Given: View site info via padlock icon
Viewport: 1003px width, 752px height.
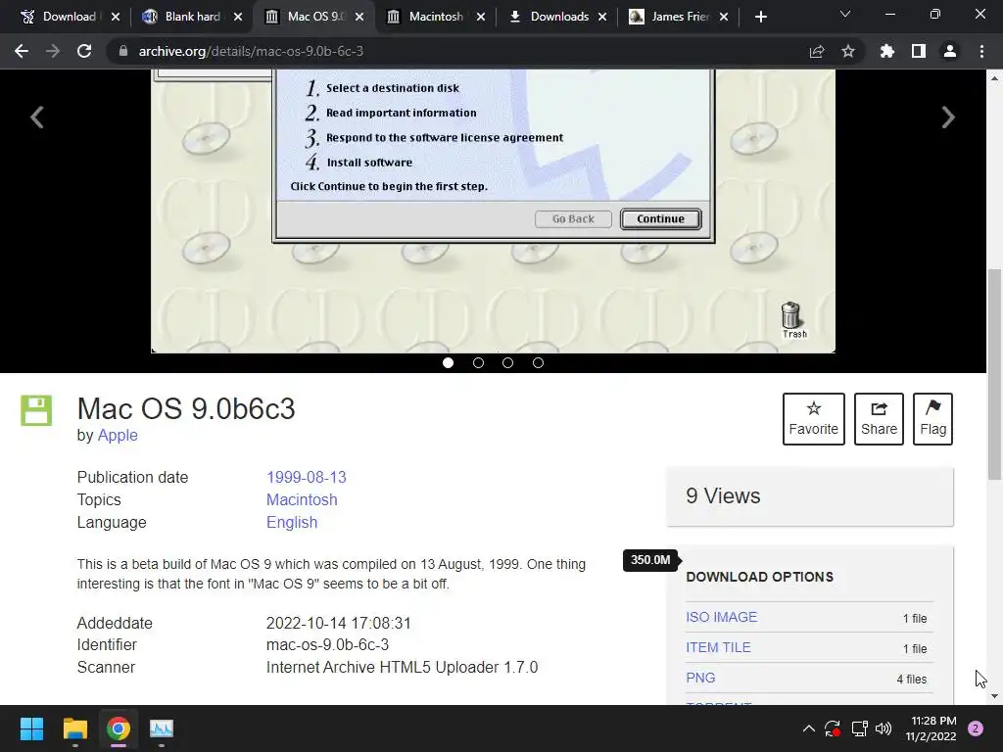Looking at the screenshot, I should tap(122, 51).
